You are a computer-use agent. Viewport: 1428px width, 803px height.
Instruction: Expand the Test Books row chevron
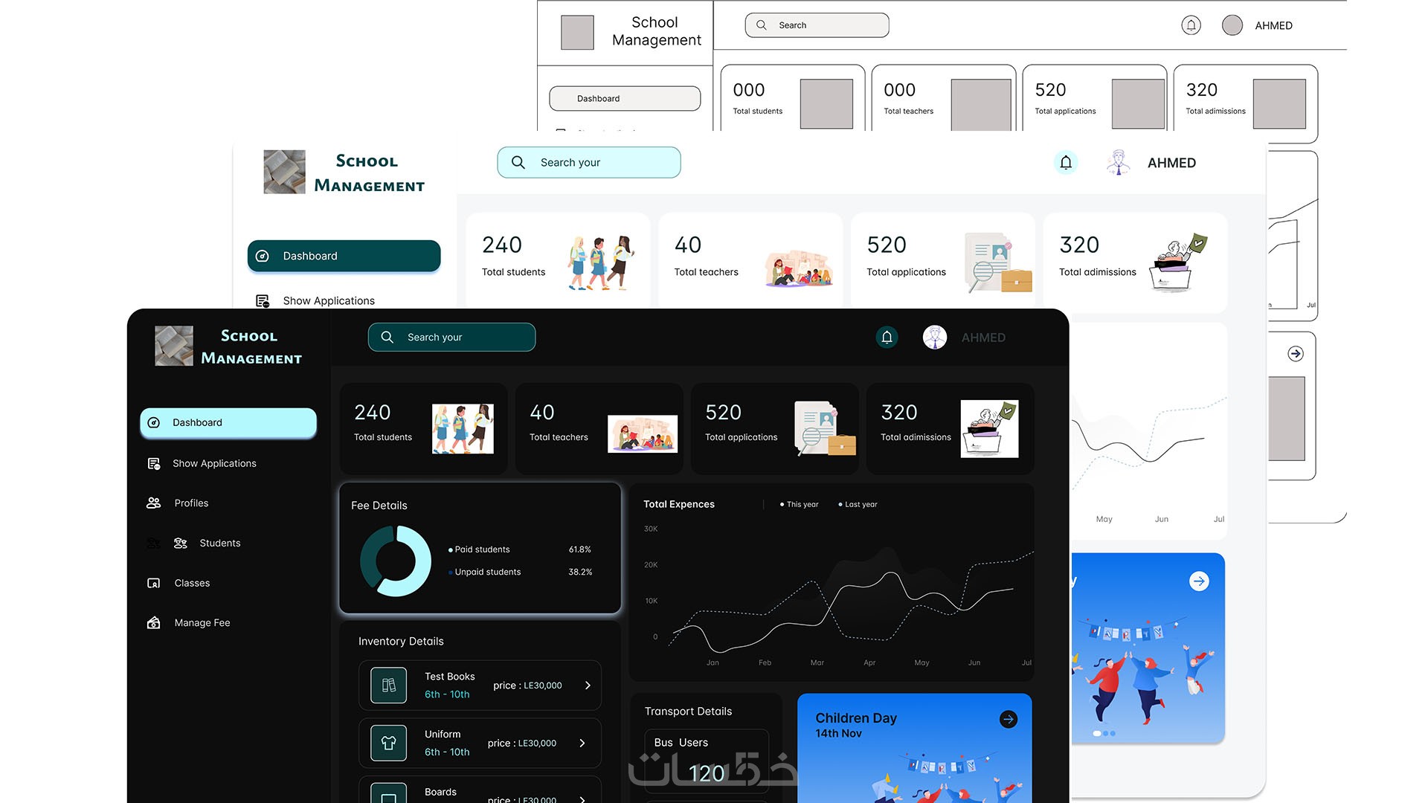[588, 686]
